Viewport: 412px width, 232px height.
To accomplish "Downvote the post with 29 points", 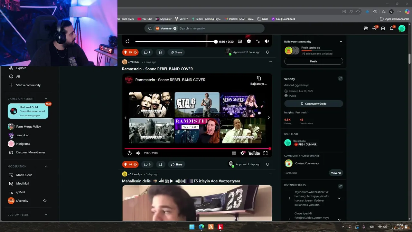I will 135,52.
